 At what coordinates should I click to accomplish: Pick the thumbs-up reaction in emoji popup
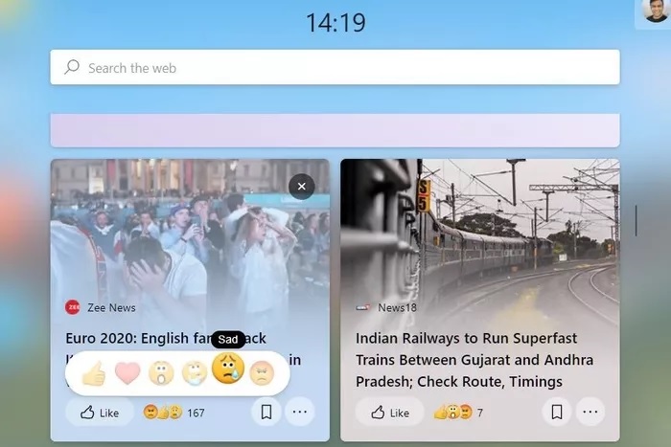[x=94, y=373]
